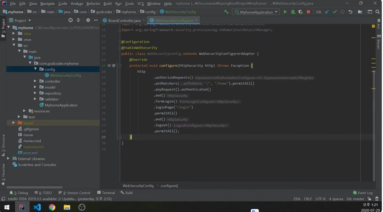Click the Event Log button

(363, 193)
